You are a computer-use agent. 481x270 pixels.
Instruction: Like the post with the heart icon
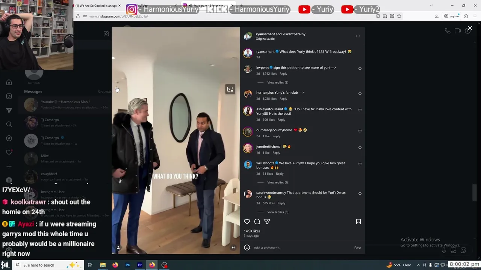click(x=247, y=222)
